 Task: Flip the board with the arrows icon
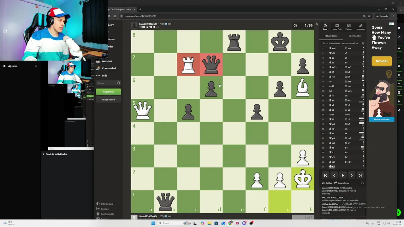click(362, 183)
